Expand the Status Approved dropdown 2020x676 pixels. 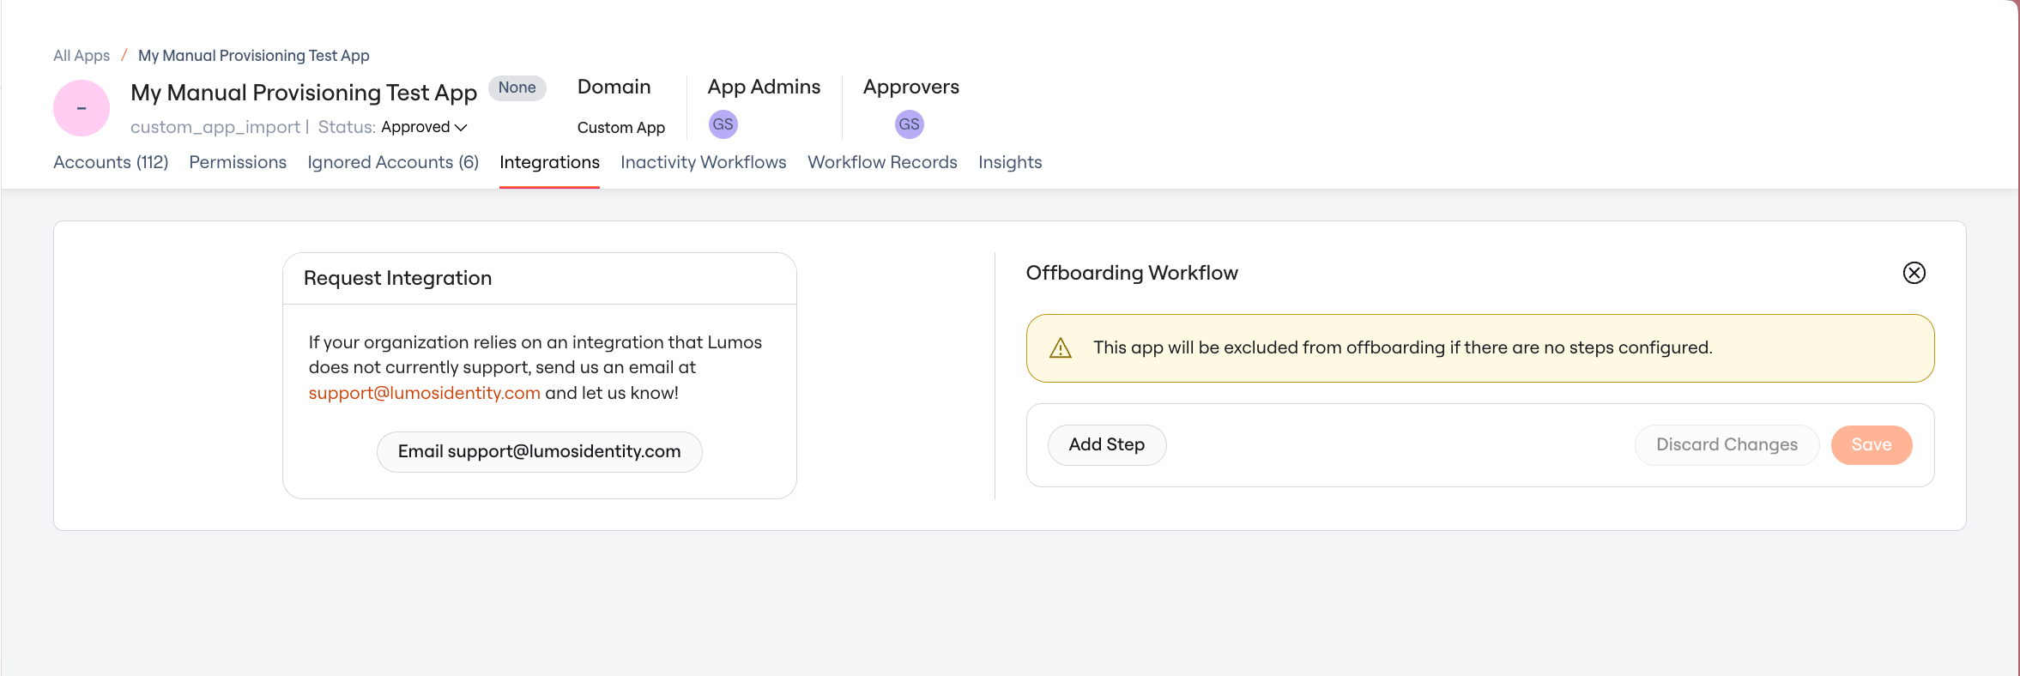pyautogui.click(x=424, y=127)
